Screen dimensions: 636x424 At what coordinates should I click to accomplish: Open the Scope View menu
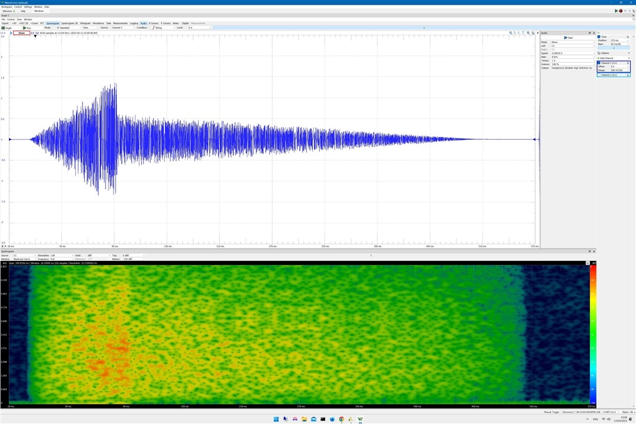[19, 19]
